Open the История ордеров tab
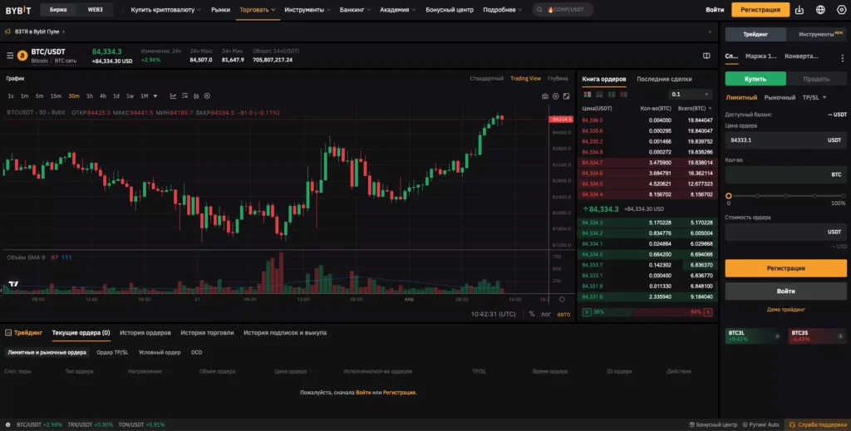This screenshot has height=431, width=851. [145, 333]
